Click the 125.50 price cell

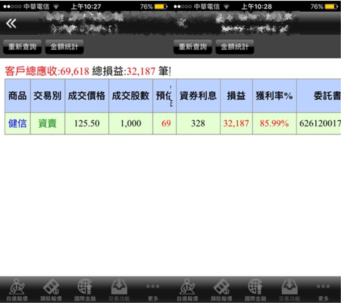click(87, 124)
